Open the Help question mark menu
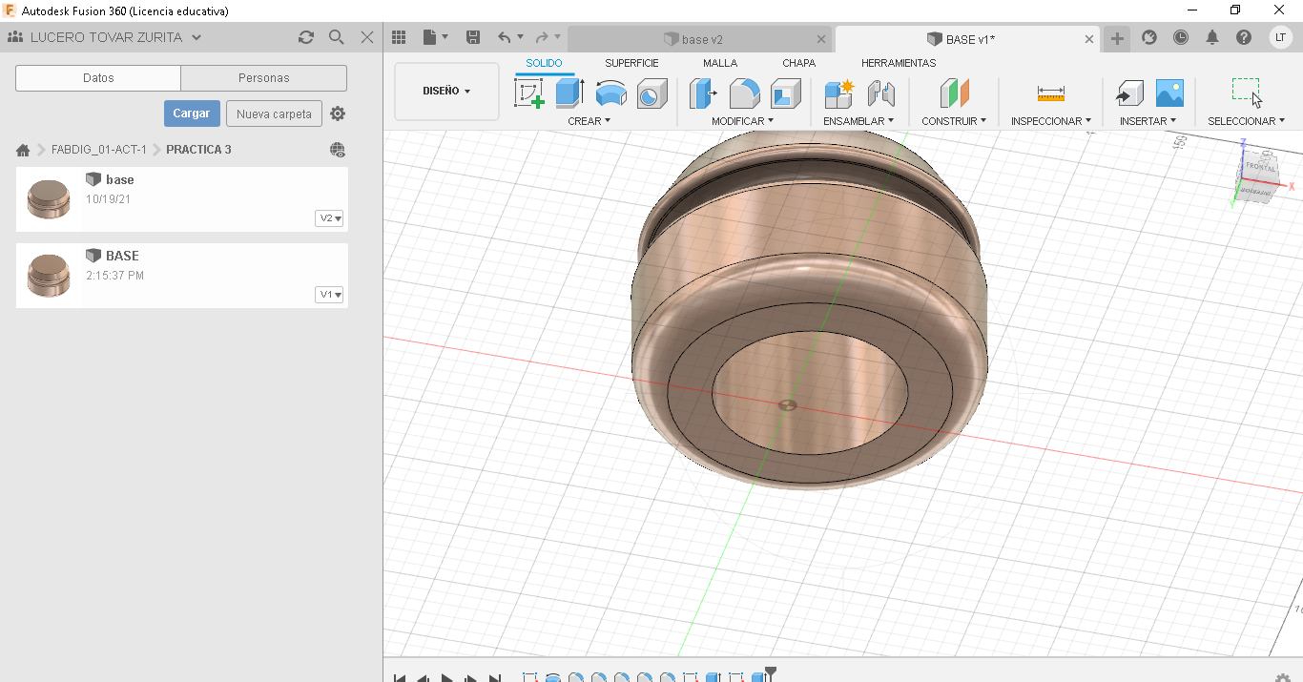1303x682 pixels. 1244,37
